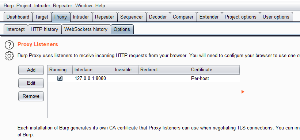The height and width of the screenshot is (140, 300).
Task: Click Remove to delete the listener
Action: (31, 96)
